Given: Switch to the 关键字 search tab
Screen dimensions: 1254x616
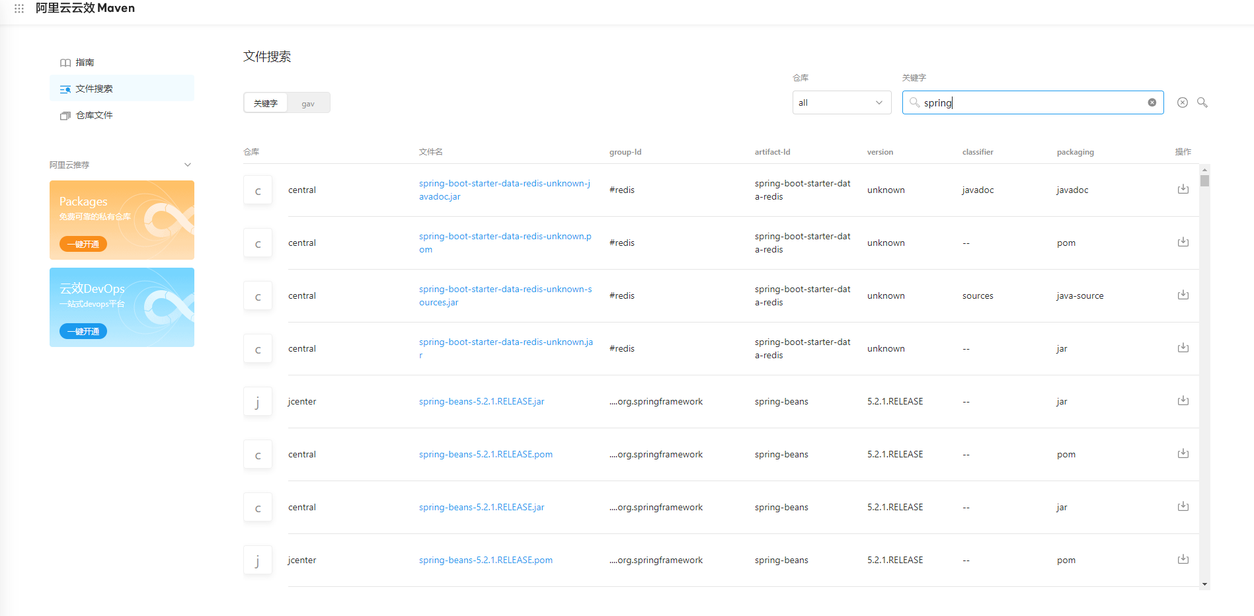Looking at the screenshot, I should click(x=266, y=103).
